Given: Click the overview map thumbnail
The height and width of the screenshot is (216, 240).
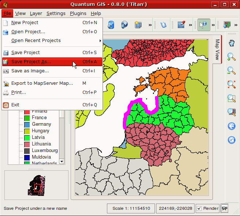Looking at the screenshot, I should tap(36, 185).
